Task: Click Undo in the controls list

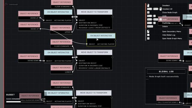Action: [164, 16]
